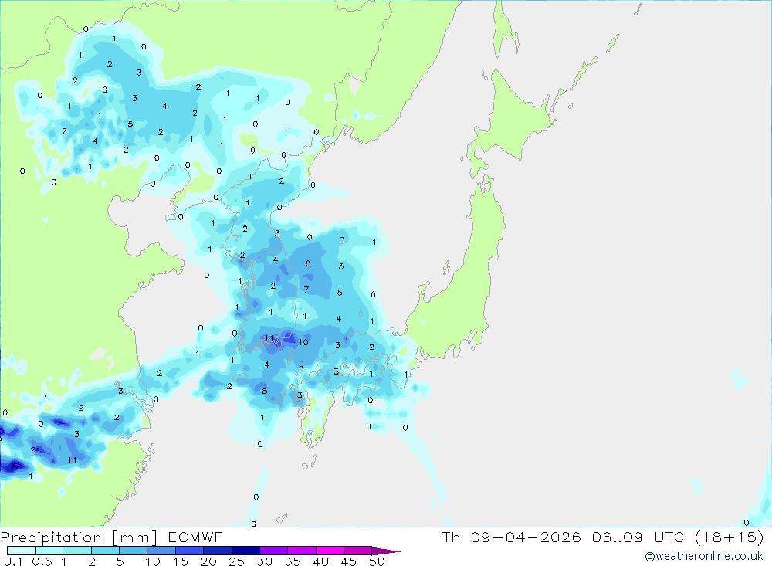The height and width of the screenshot is (566, 772).
Task: Select the 35–40 mm purple legend swatch
Action: tap(301, 551)
